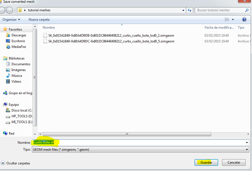Sort by the Nombre column header
Image resolution: width=252 pixels, height=171 pixels.
pyautogui.click(x=49, y=28)
